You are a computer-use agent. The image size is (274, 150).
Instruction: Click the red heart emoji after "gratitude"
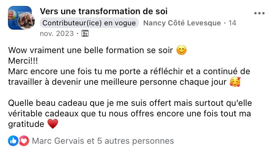pyautogui.click(x=53, y=124)
